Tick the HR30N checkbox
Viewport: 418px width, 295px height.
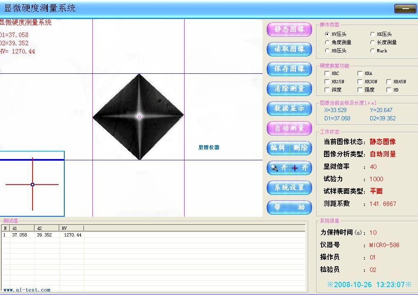[360, 82]
